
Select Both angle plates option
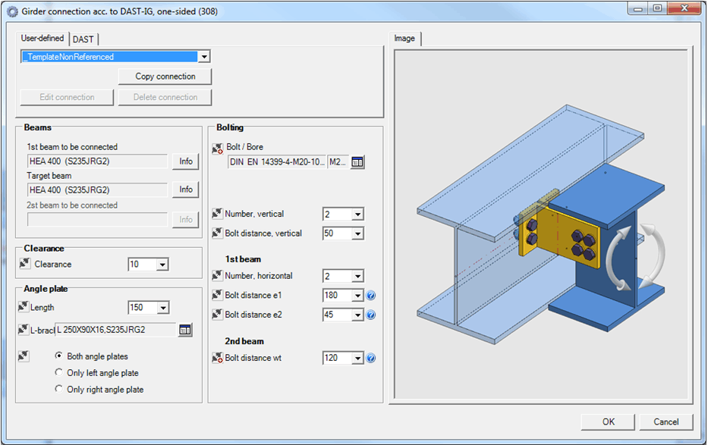[x=59, y=356]
